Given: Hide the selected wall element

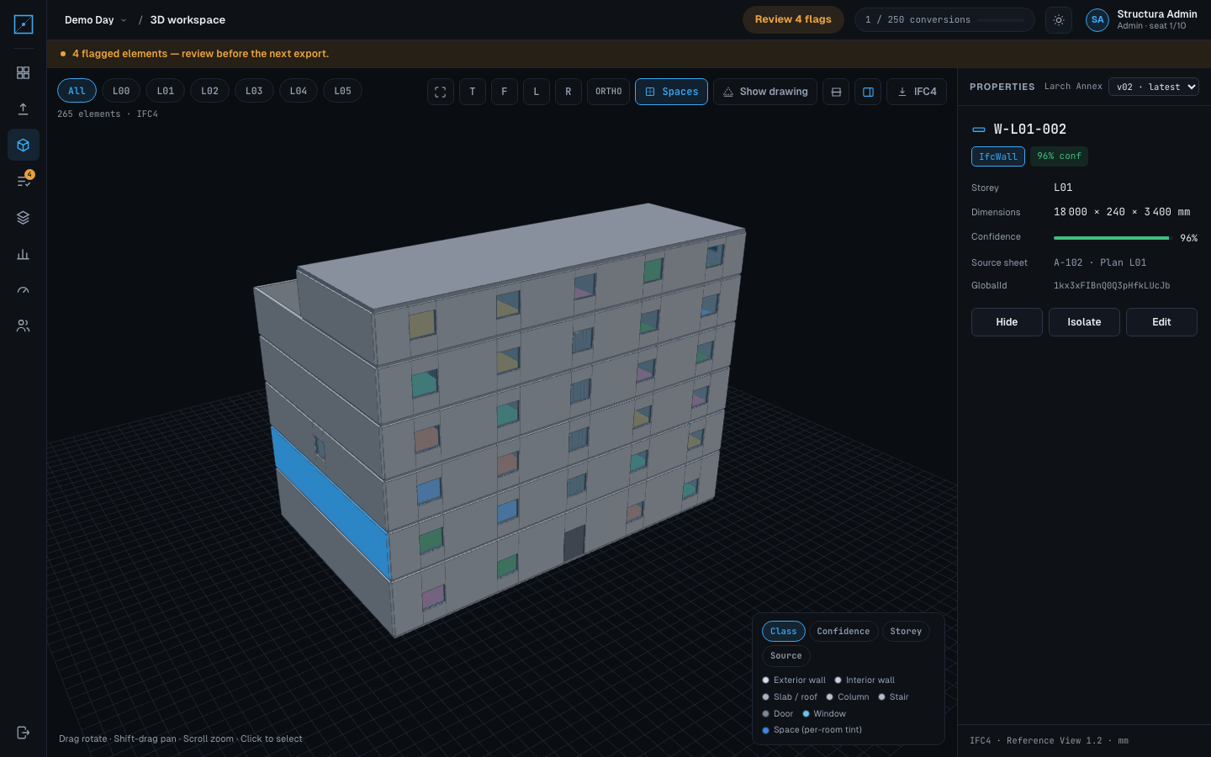Looking at the screenshot, I should click(1007, 322).
